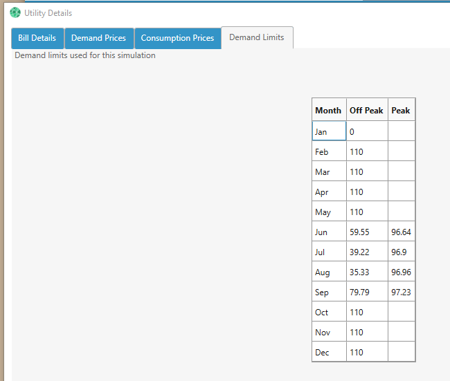Click the Utility Details app icon
The height and width of the screenshot is (381, 450).
point(15,12)
